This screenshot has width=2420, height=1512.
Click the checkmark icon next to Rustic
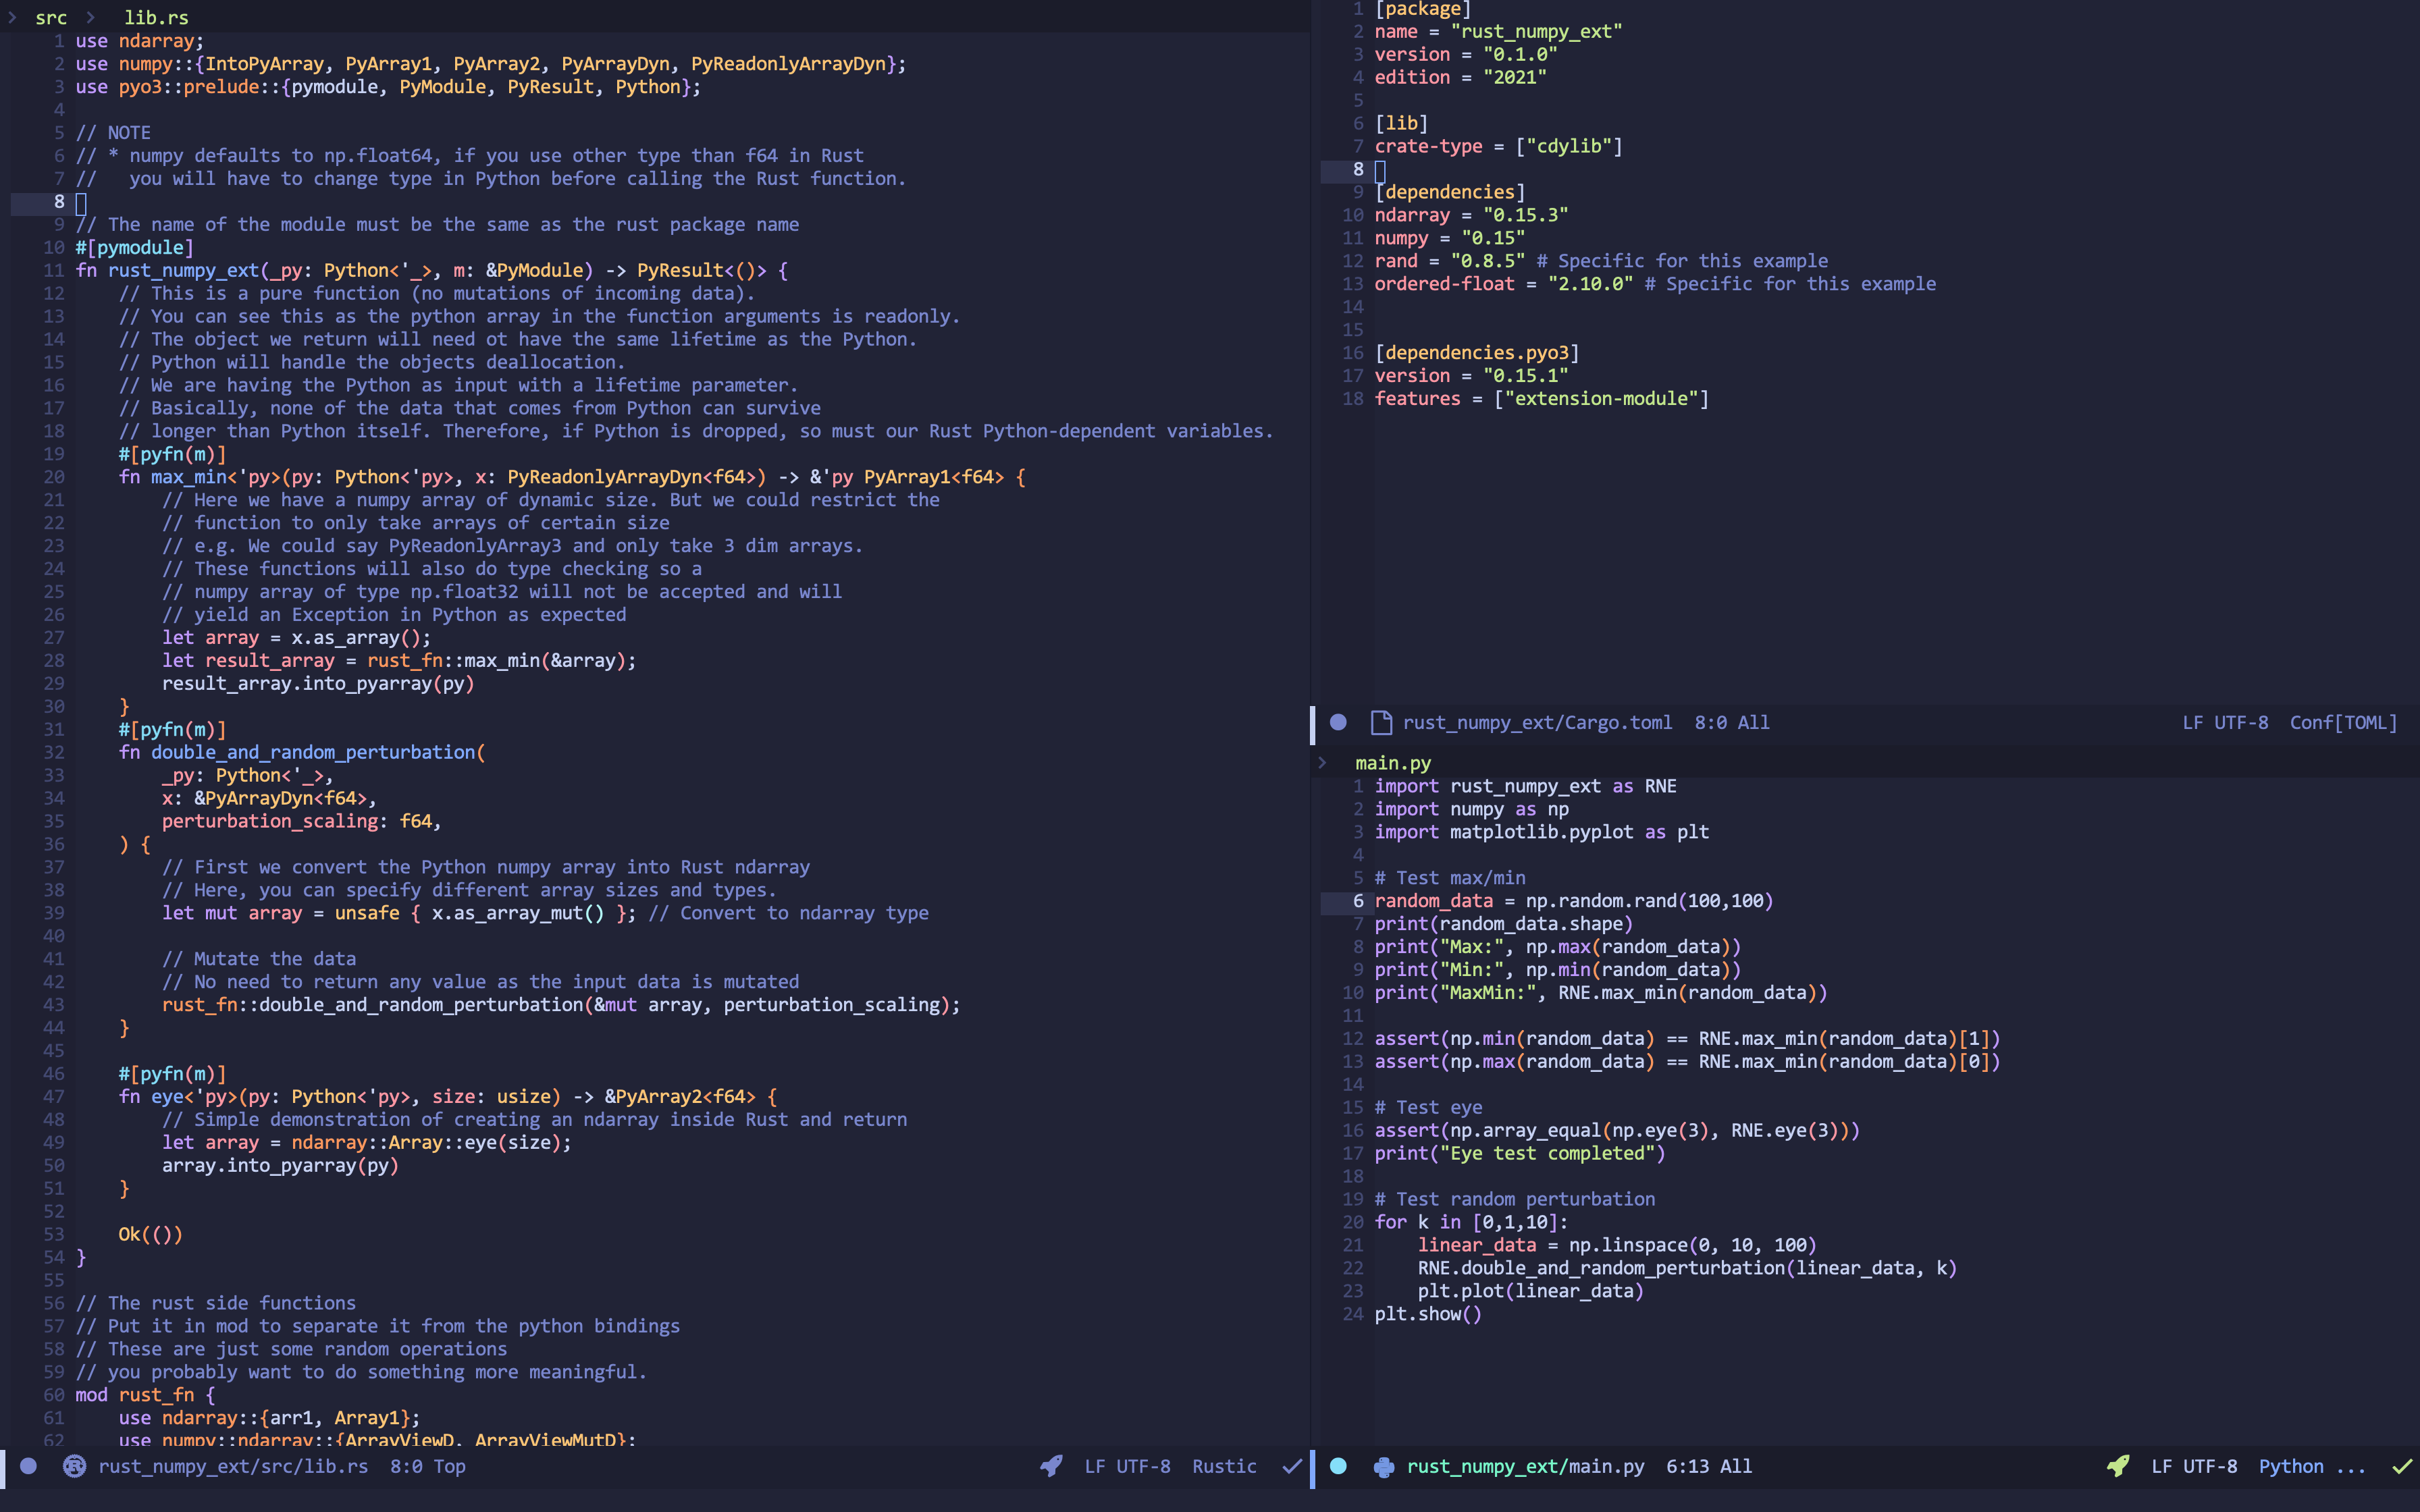click(1292, 1466)
